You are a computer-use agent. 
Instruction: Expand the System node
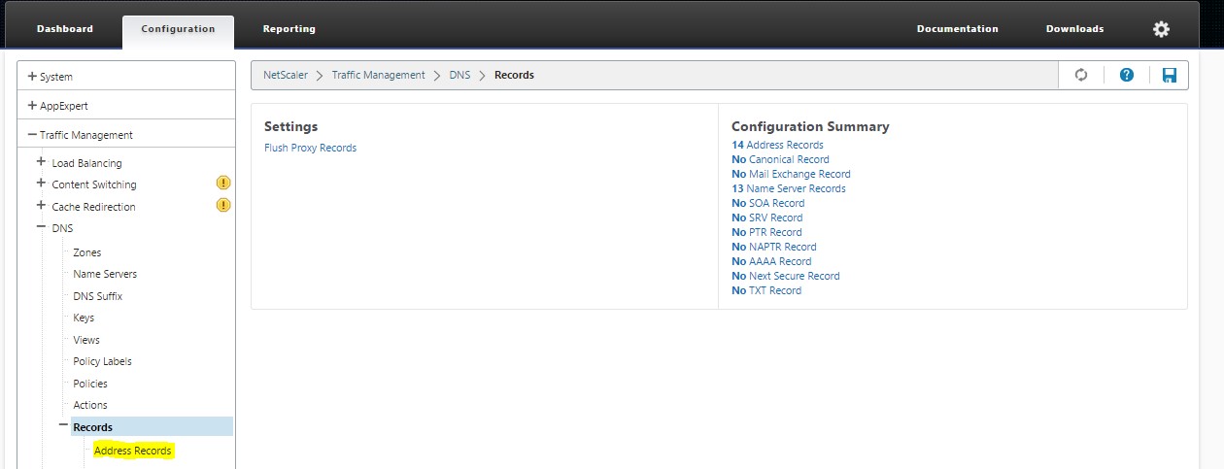click(x=32, y=77)
